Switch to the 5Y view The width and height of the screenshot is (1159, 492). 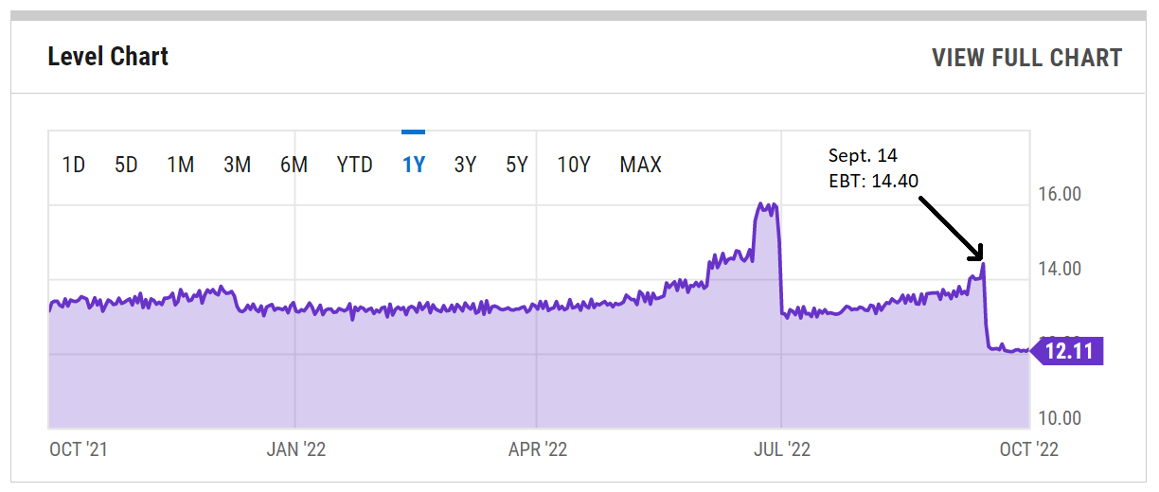tap(516, 165)
